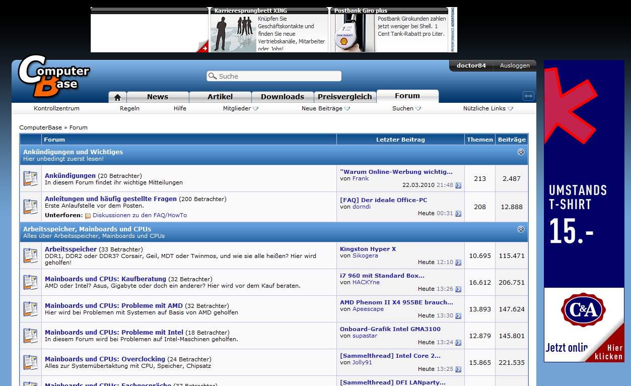Click the C&A Umstands T-Shirt ad
This screenshot has width=631, height=386.
click(x=584, y=211)
